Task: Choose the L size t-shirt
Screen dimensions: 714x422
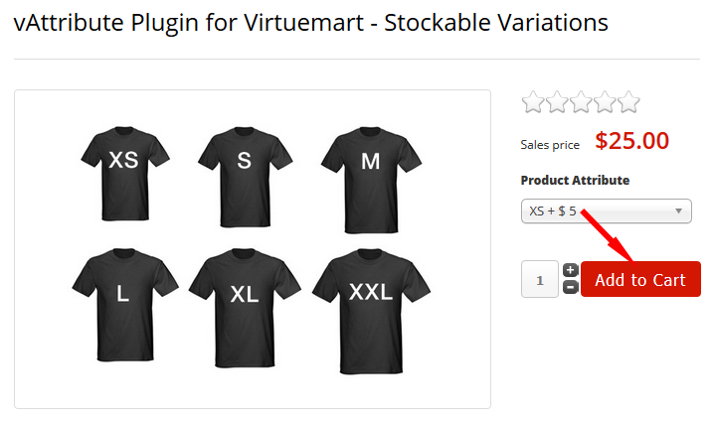Action: click(123, 292)
